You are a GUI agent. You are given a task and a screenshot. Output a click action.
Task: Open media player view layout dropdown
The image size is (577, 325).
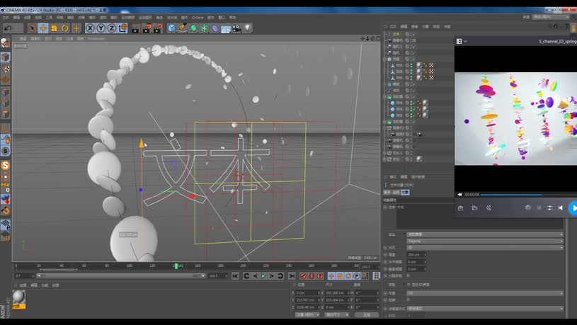[x=462, y=41]
